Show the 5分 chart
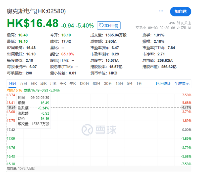The width and height of the screenshot is (197, 172). (130, 83)
